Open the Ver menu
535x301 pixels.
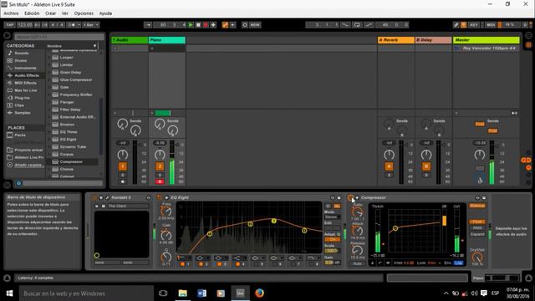(x=65, y=13)
